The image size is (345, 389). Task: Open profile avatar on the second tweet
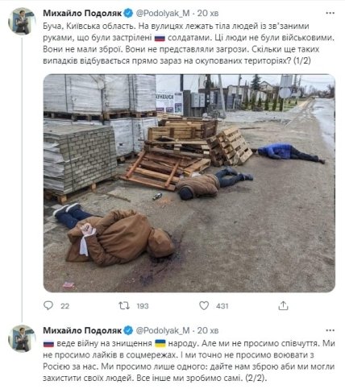coord(22,339)
